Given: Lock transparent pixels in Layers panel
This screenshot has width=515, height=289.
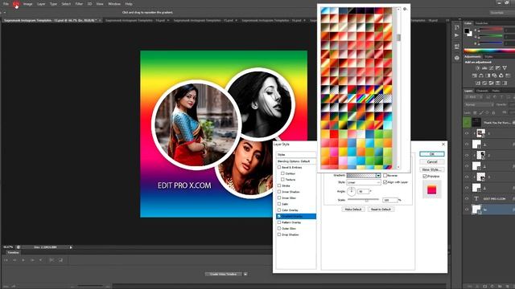Looking at the screenshot, I should point(475,112).
